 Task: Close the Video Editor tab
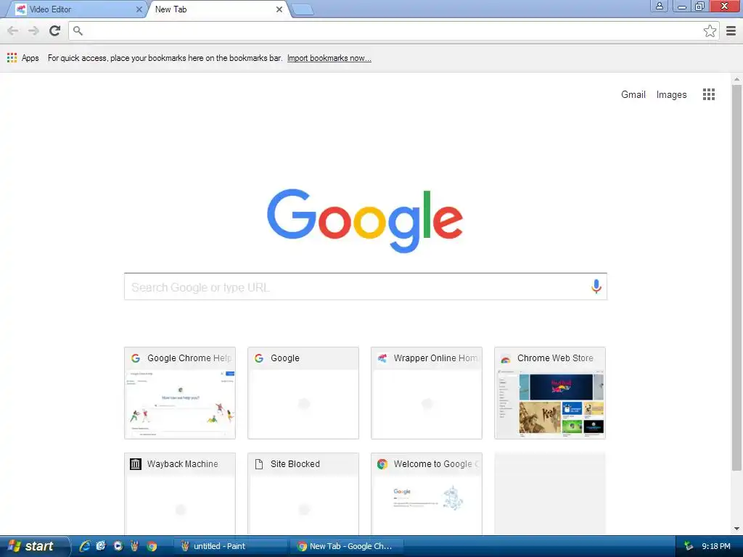(x=139, y=9)
